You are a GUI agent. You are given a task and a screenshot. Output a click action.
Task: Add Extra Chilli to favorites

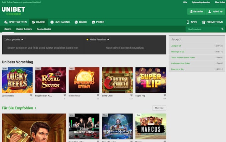point(131,95)
